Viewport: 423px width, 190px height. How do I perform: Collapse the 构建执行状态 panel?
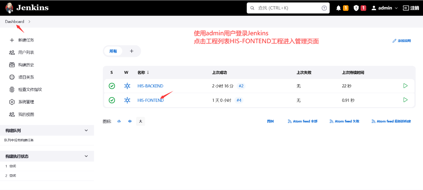pyautogui.click(x=86, y=156)
